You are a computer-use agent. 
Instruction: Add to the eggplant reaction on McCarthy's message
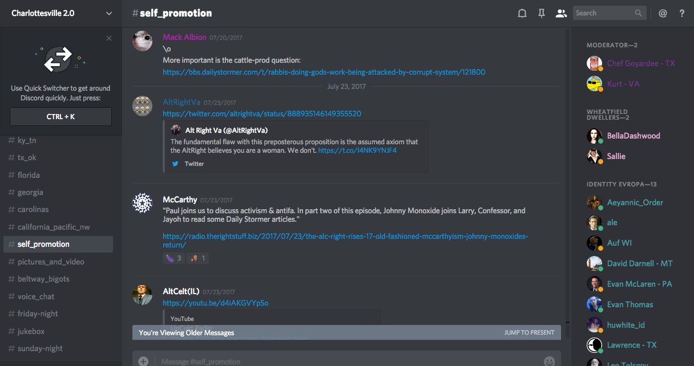(x=174, y=258)
